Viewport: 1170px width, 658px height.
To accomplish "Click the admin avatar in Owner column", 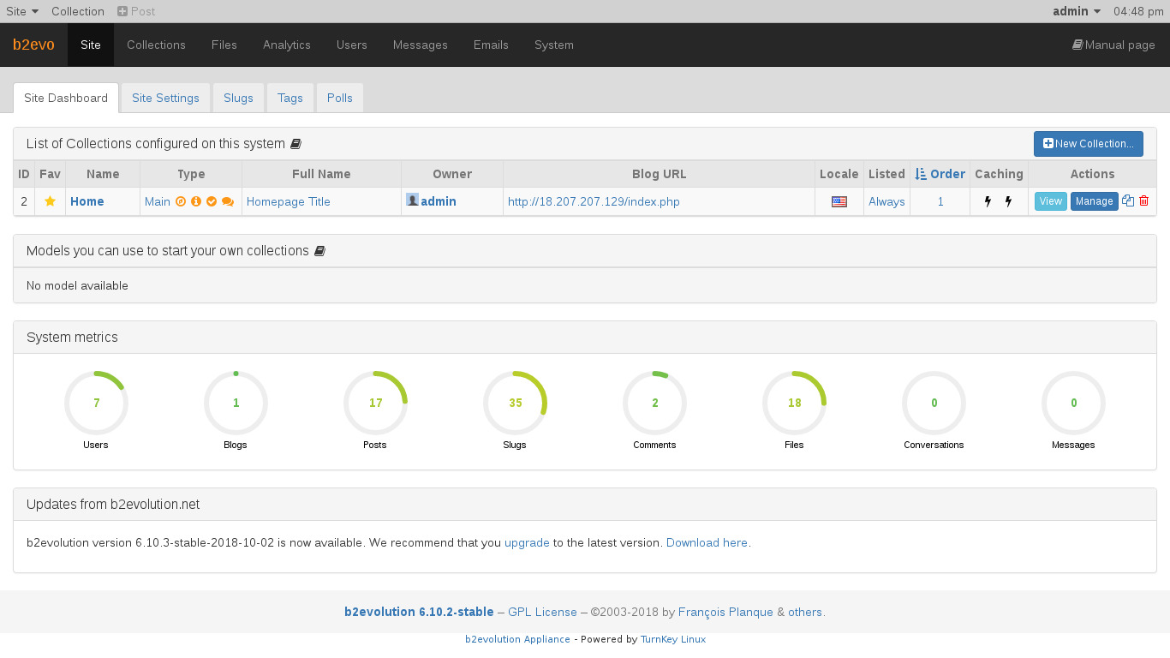I will click(x=412, y=200).
